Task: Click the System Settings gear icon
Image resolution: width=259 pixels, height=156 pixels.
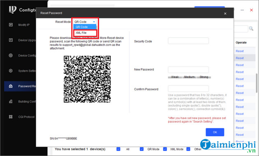Action: (x=11, y=71)
